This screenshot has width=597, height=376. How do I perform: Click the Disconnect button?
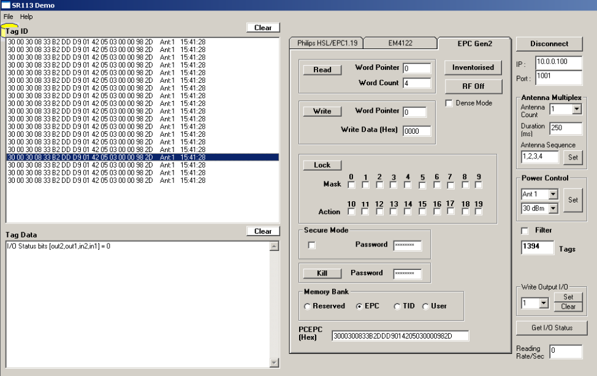tap(549, 44)
